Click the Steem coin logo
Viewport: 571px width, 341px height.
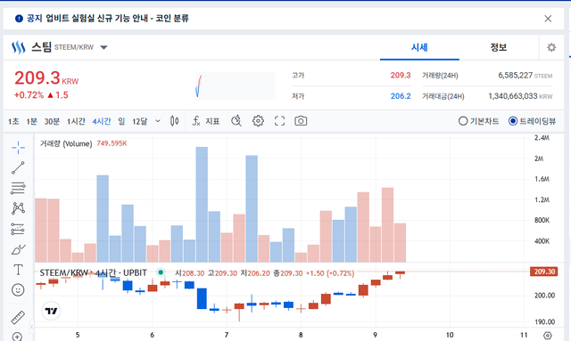(18, 47)
